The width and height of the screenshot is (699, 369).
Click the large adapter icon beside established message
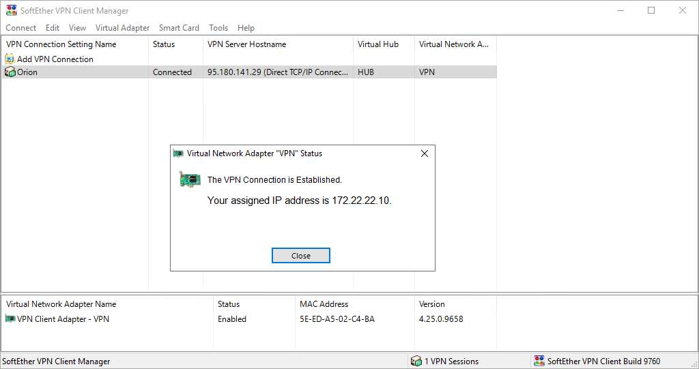pyautogui.click(x=190, y=179)
